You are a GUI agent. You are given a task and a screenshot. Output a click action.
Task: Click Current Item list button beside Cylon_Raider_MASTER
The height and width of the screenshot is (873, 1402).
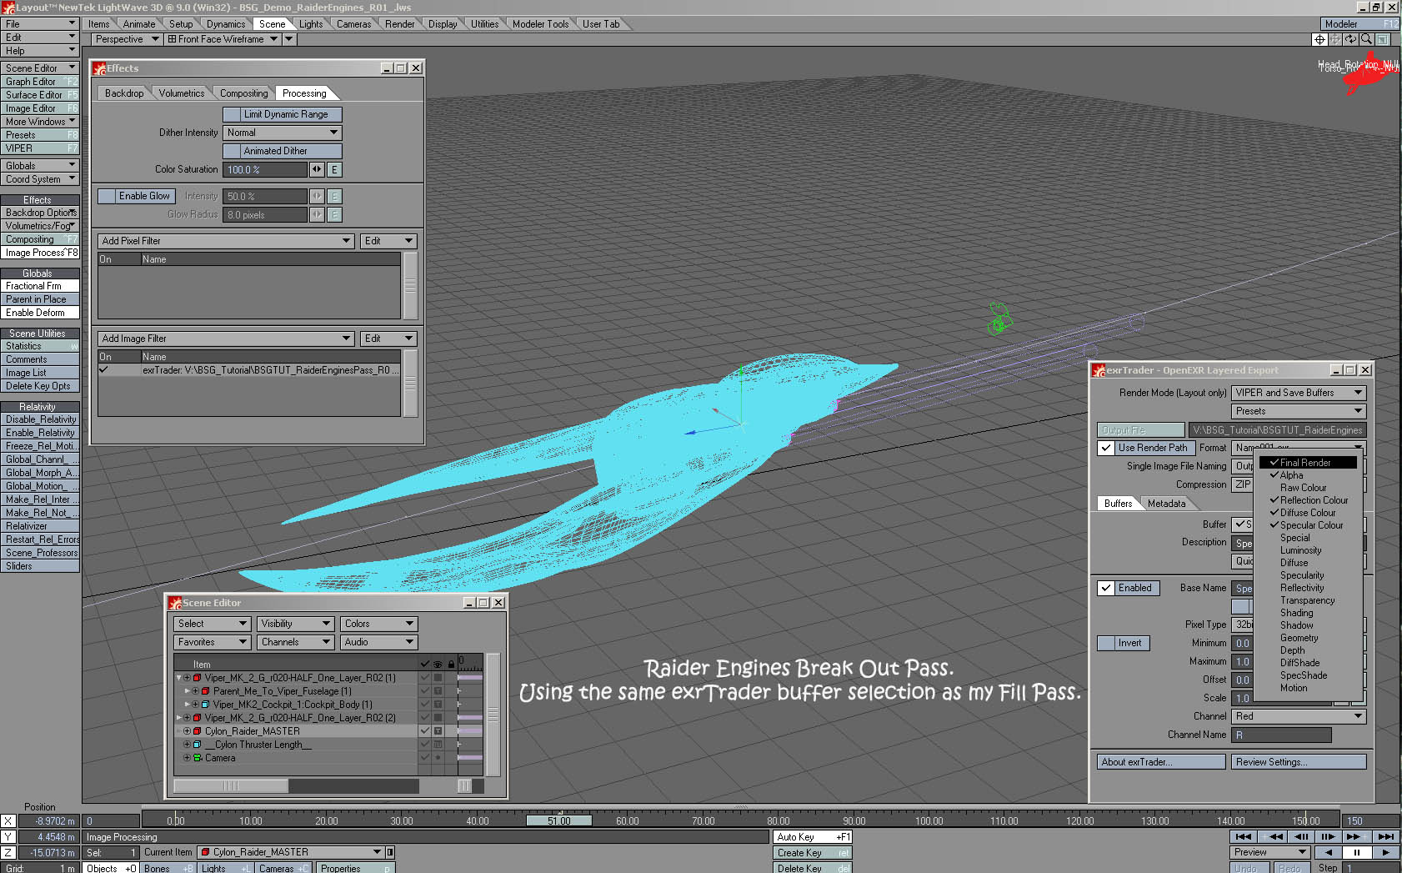pos(389,852)
